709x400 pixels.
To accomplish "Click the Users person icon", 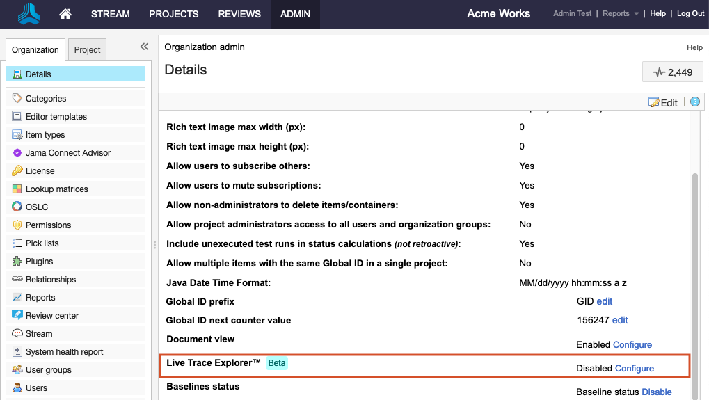I will click(x=17, y=387).
